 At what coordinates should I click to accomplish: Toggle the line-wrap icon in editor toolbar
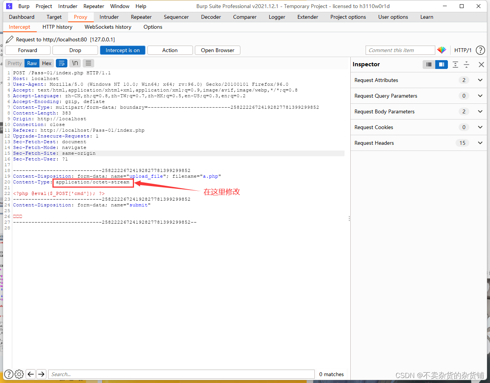point(61,63)
